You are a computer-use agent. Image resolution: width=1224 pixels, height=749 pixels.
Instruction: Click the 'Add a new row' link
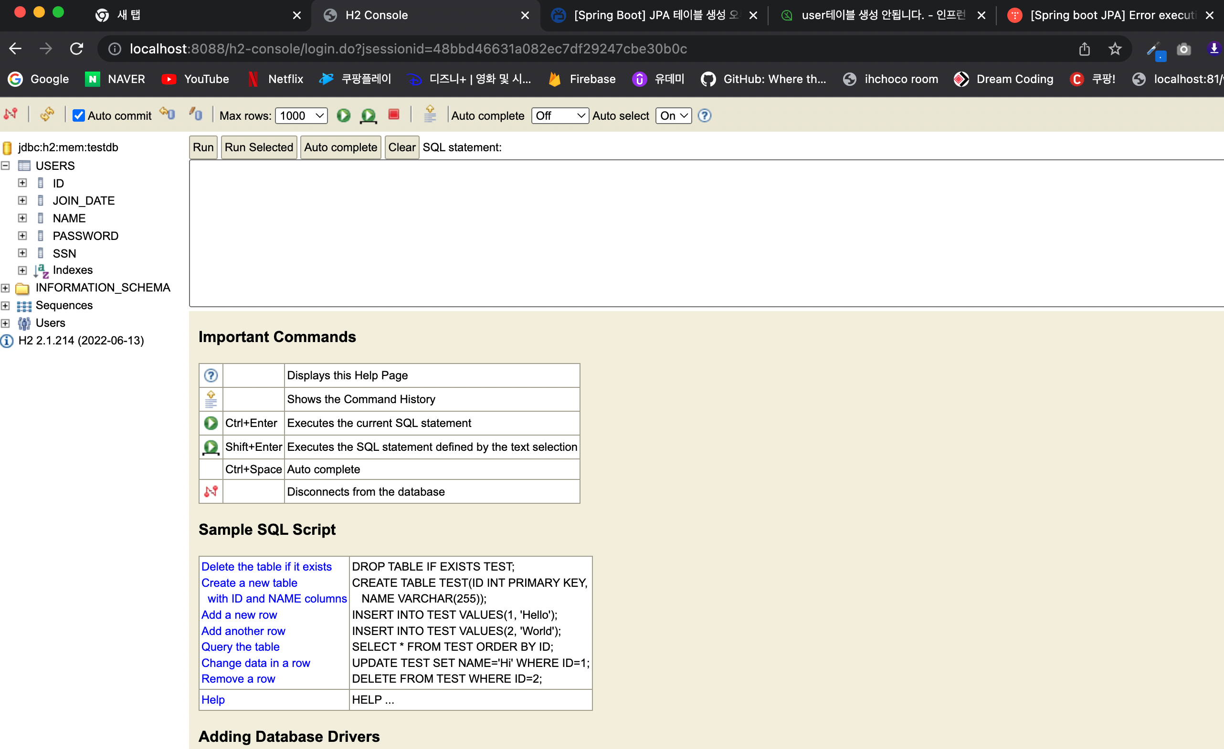click(239, 615)
